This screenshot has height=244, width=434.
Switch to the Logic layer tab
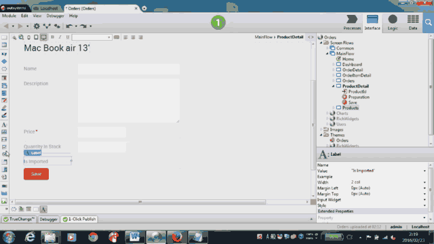pos(393,22)
